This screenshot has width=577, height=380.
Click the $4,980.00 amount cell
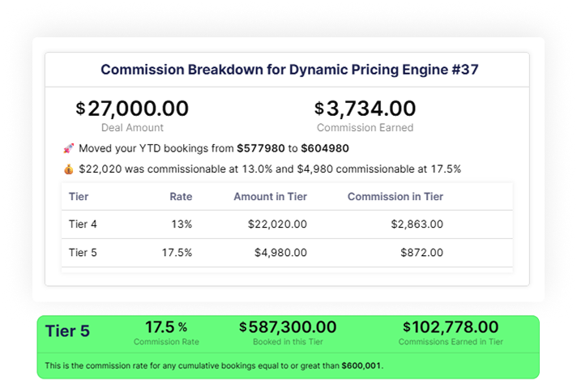click(280, 253)
